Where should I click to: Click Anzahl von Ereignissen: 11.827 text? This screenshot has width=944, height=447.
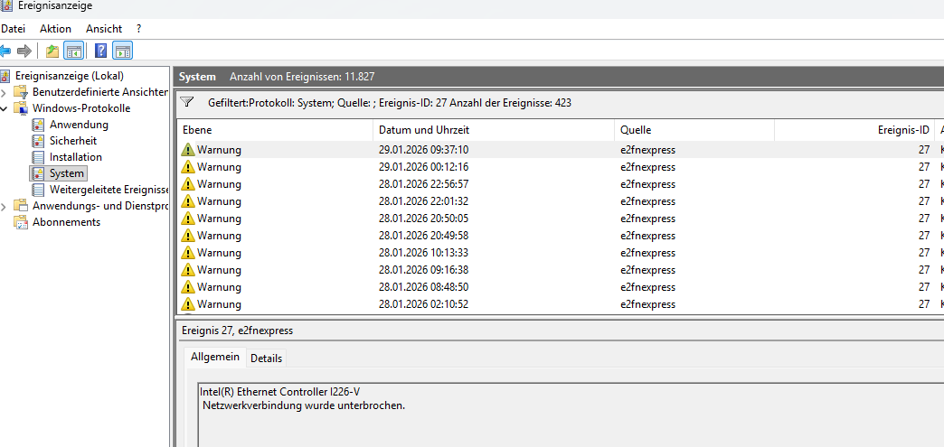coord(302,77)
